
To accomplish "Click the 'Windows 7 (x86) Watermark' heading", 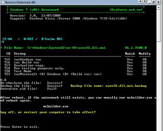I will (x=34, y=10).
